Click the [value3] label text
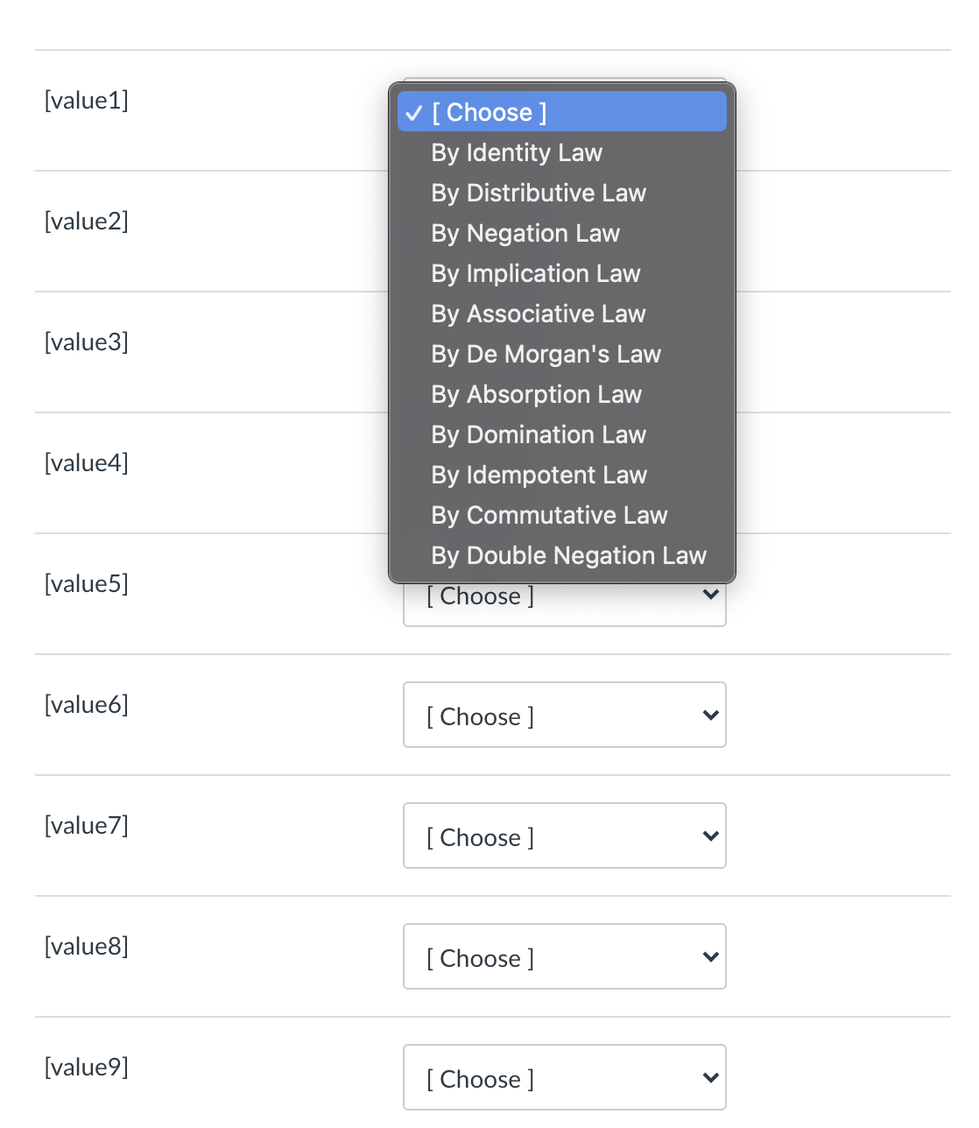 point(86,342)
